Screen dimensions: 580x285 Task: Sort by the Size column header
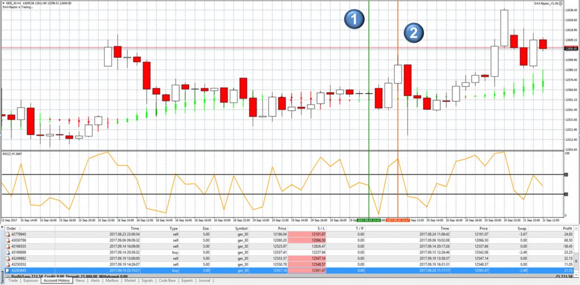tap(194, 228)
